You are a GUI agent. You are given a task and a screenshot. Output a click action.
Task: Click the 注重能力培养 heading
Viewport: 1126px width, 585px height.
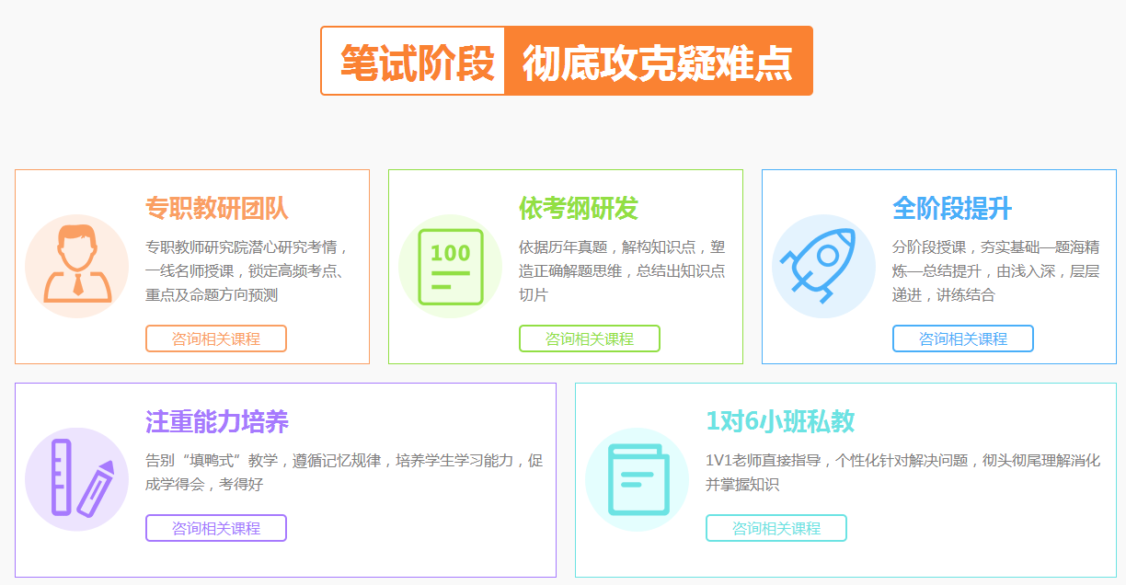[217, 421]
